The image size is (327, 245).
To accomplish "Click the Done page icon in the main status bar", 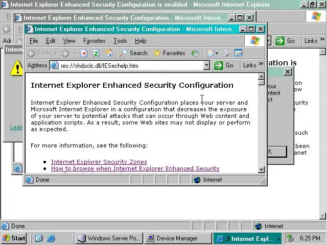I will [5, 226].
